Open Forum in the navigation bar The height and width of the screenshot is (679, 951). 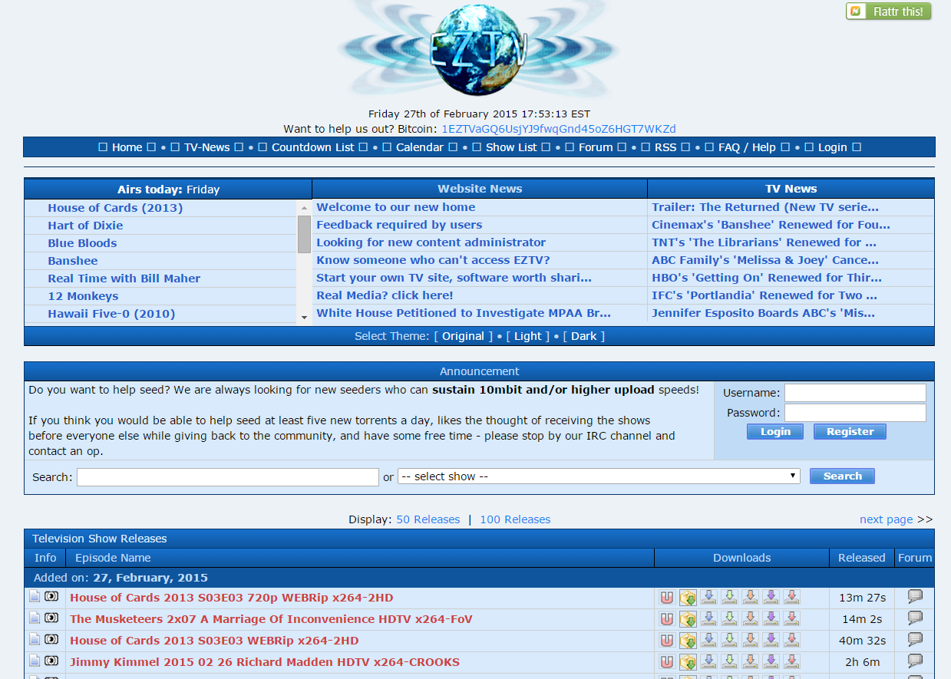[x=596, y=147]
